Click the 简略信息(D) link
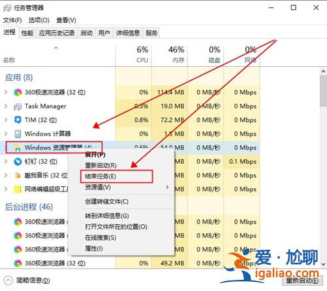Screen dimensions: 327x291 [x=33, y=281]
